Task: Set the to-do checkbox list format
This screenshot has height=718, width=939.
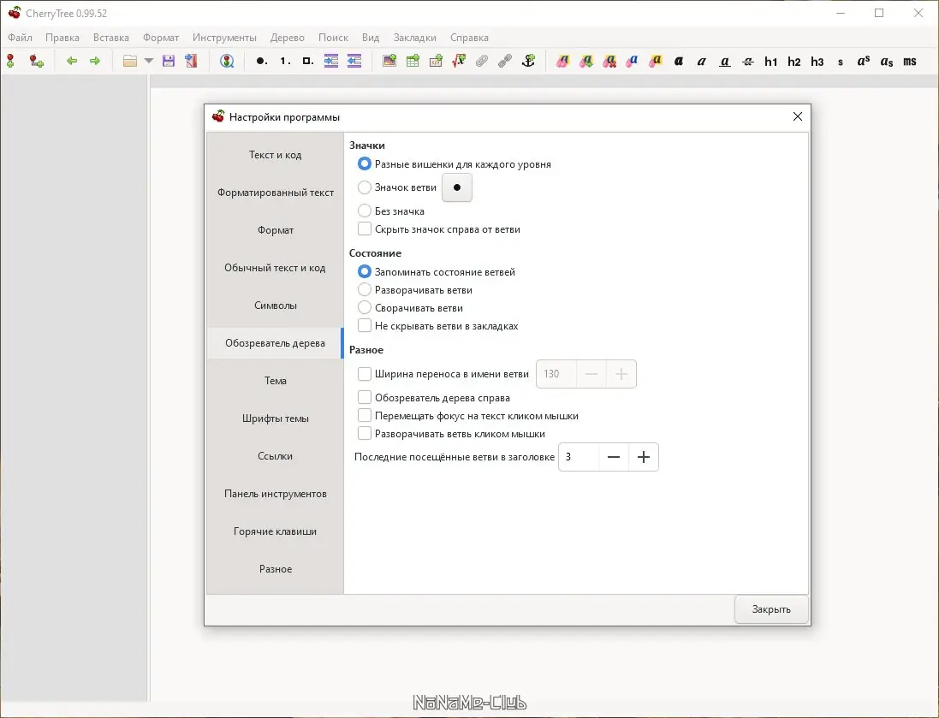Action: point(308,61)
